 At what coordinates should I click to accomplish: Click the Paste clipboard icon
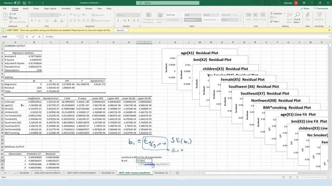[x=5, y=15]
